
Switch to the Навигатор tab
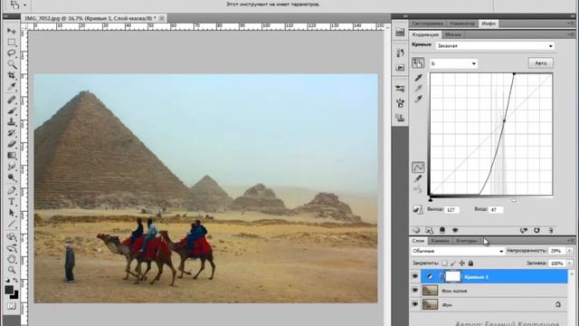(462, 24)
